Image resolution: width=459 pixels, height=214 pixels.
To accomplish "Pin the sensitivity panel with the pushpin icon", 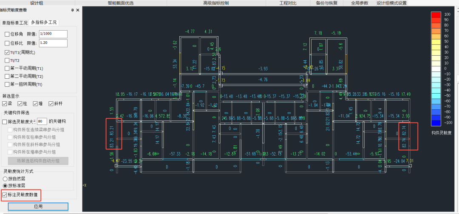I will 72,10.
